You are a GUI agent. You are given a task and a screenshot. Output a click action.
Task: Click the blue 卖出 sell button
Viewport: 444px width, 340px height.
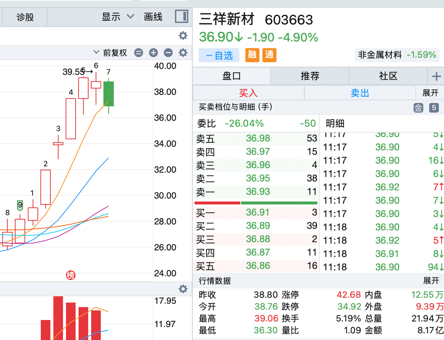[360, 93]
